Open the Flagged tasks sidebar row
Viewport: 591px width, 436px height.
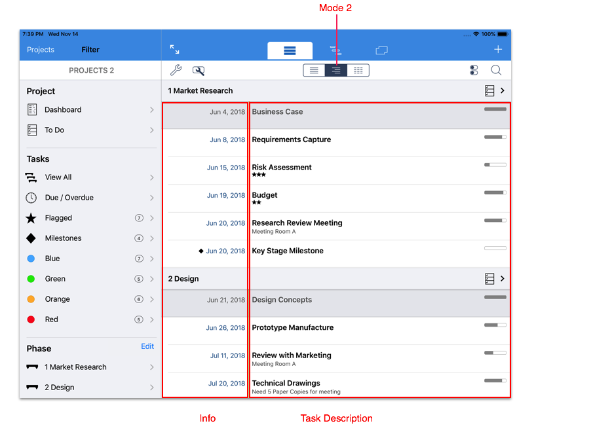click(x=90, y=218)
